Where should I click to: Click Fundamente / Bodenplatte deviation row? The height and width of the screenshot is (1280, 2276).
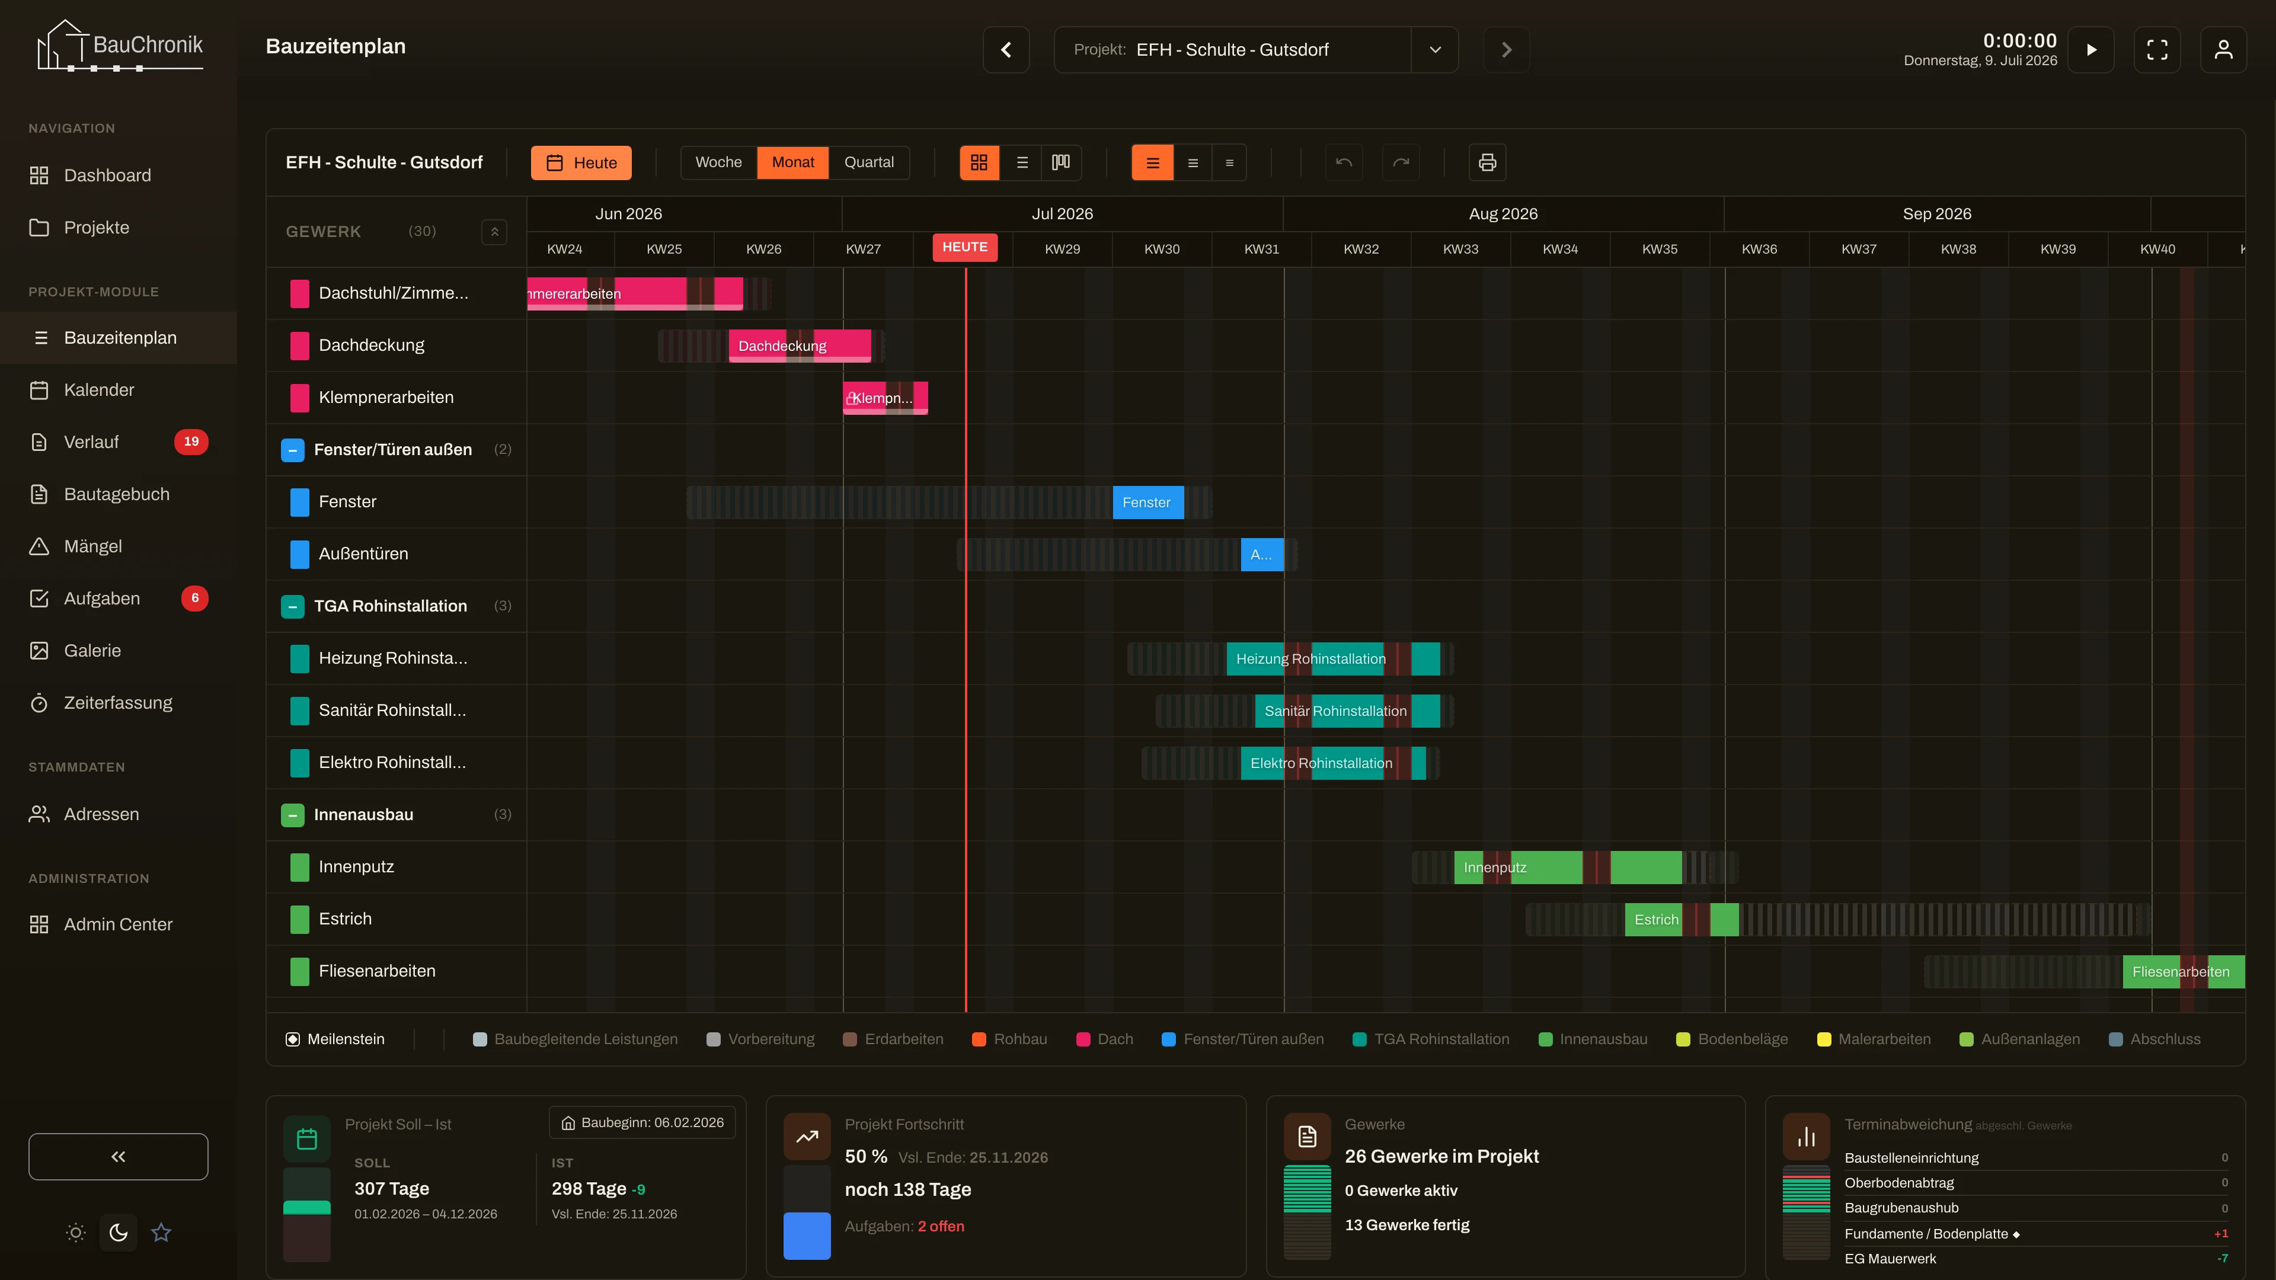[x=2036, y=1233]
